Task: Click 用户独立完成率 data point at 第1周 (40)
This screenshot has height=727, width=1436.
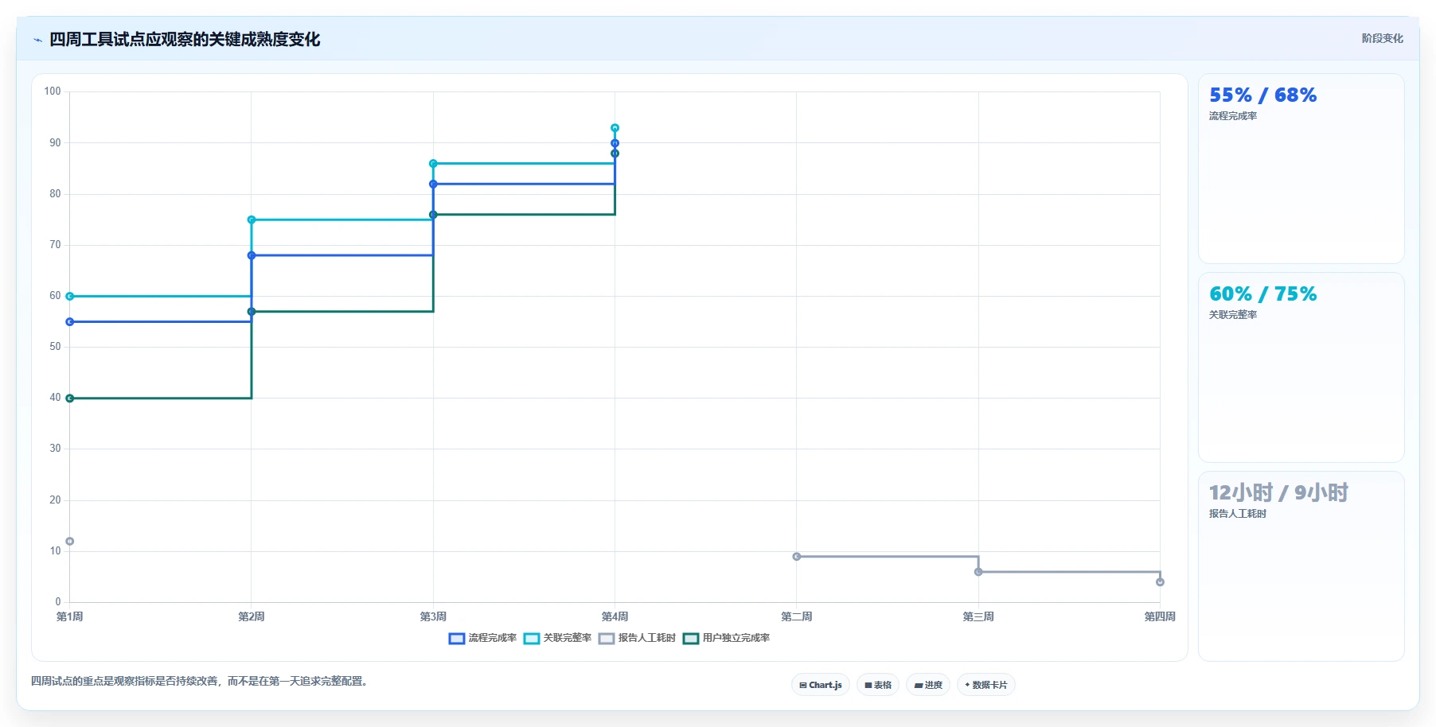Action: pyautogui.click(x=70, y=398)
